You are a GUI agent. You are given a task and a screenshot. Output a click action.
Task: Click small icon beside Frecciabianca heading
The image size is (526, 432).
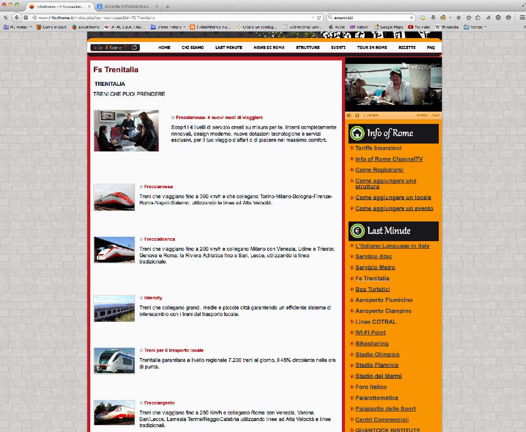click(x=141, y=239)
